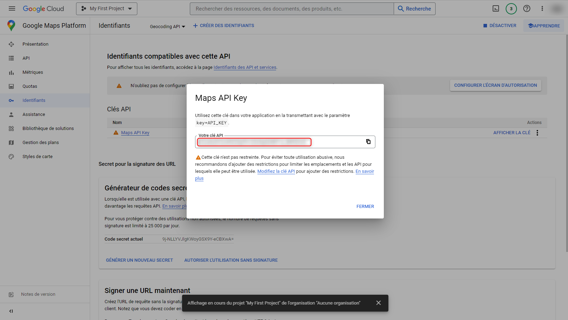Click the Google Maps Platform pin logo
This screenshot has height=320, width=568.
coord(11,26)
